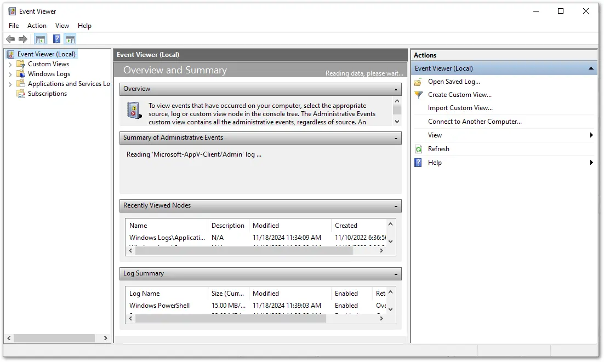Image resolution: width=604 pixels, height=362 pixels.
Task: Open the View submenu arrow in Actions
Action: click(591, 135)
